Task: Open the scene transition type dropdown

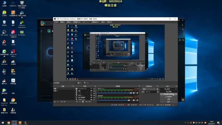Action: pos(148,89)
